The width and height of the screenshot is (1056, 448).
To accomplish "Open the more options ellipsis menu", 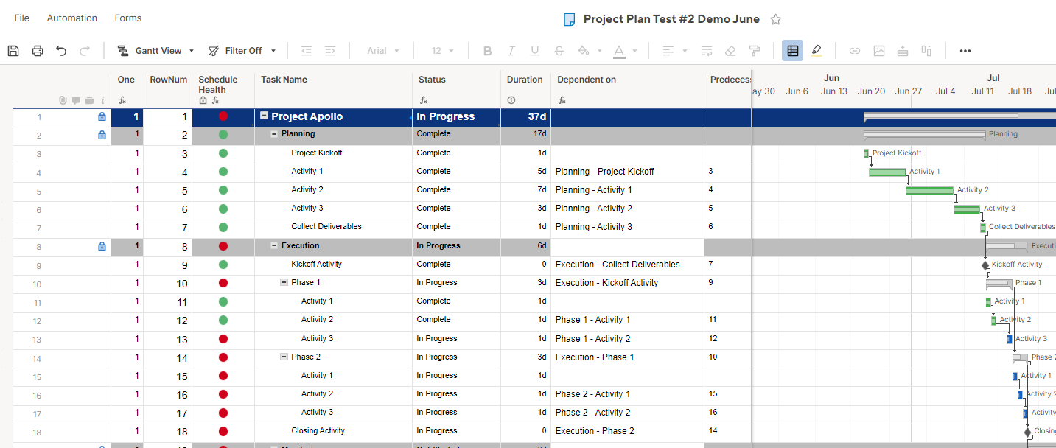I will 965,51.
